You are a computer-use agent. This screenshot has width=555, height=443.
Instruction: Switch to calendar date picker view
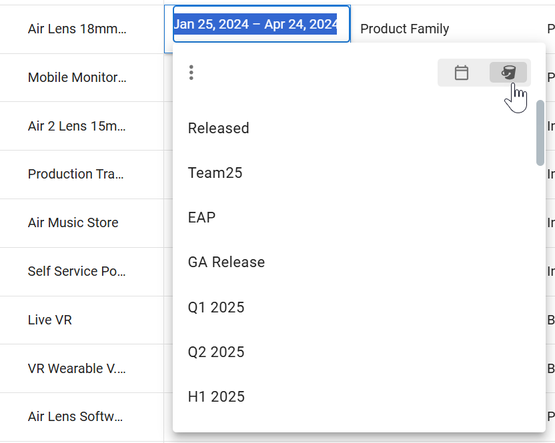click(462, 73)
